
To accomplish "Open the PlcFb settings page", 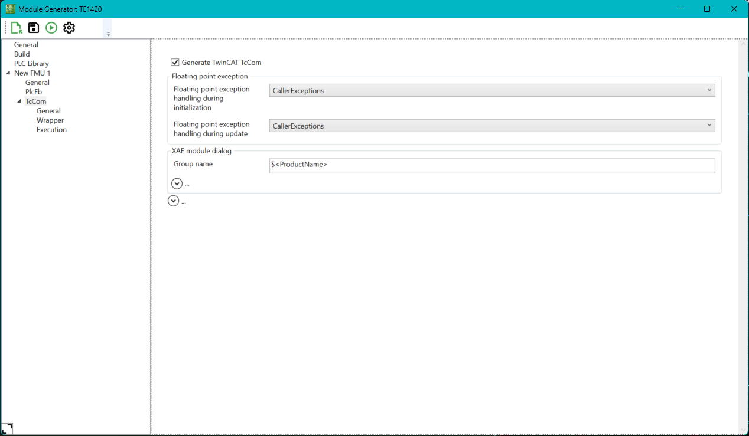I will tap(33, 91).
